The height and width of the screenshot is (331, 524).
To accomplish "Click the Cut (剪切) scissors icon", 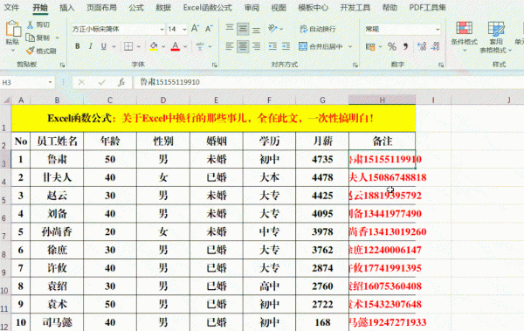I will point(30,24).
